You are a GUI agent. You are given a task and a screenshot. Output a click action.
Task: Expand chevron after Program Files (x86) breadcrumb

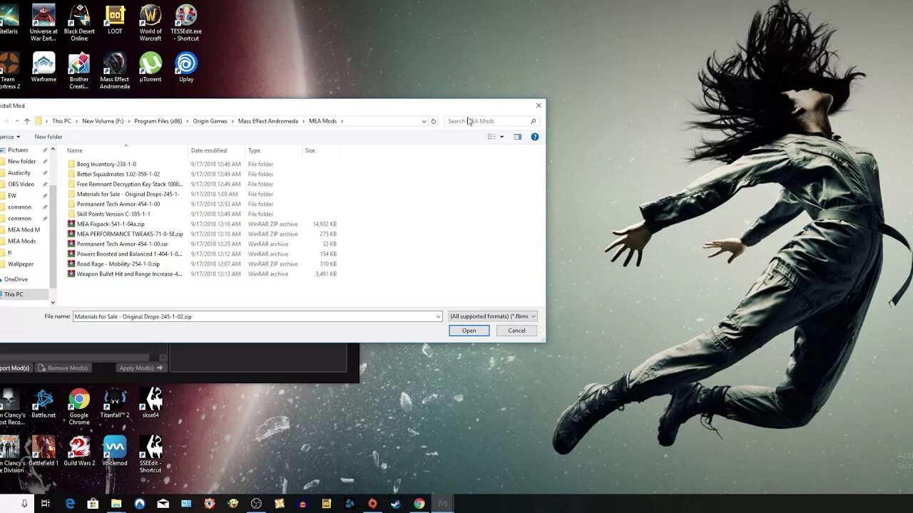188,121
